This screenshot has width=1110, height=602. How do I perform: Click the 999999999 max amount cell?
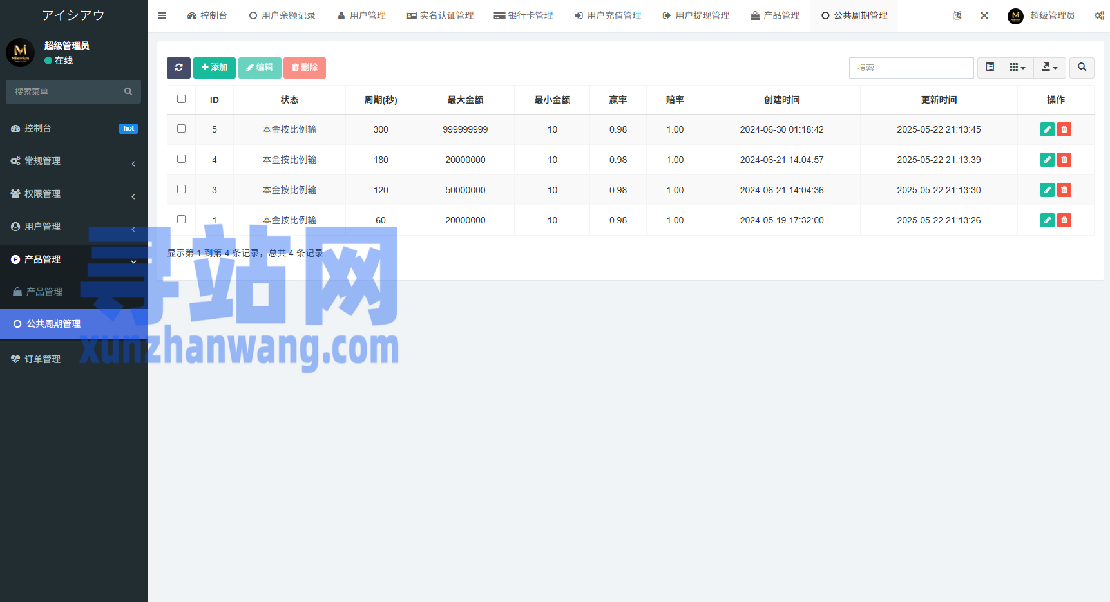[x=465, y=129]
